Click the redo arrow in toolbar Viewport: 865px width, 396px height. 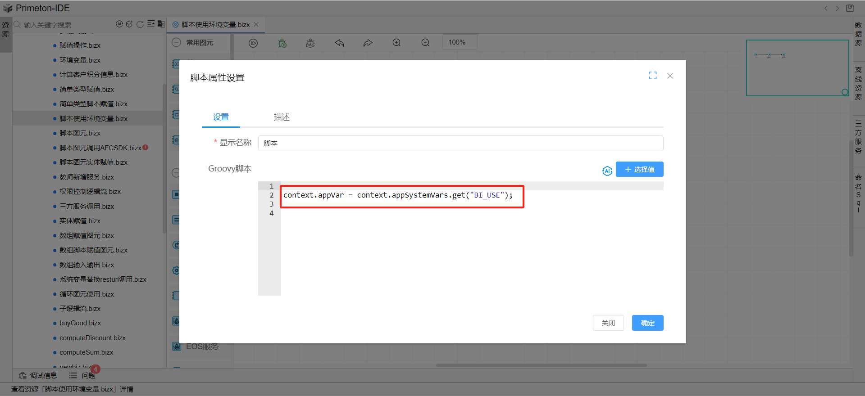[368, 43]
